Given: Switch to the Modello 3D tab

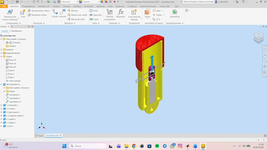Looking at the screenshot, I should [44, 6].
